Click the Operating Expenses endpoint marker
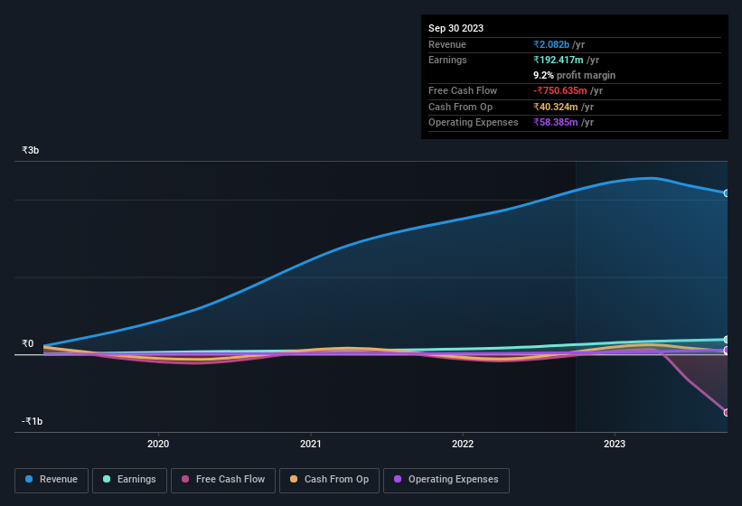 pyautogui.click(x=726, y=351)
